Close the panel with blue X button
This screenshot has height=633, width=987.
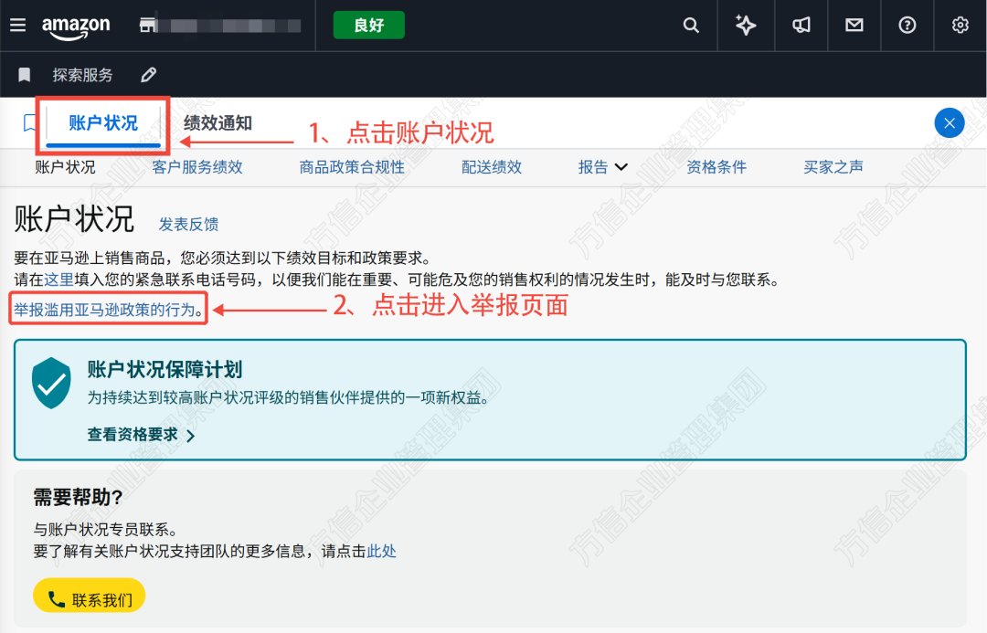(x=950, y=122)
